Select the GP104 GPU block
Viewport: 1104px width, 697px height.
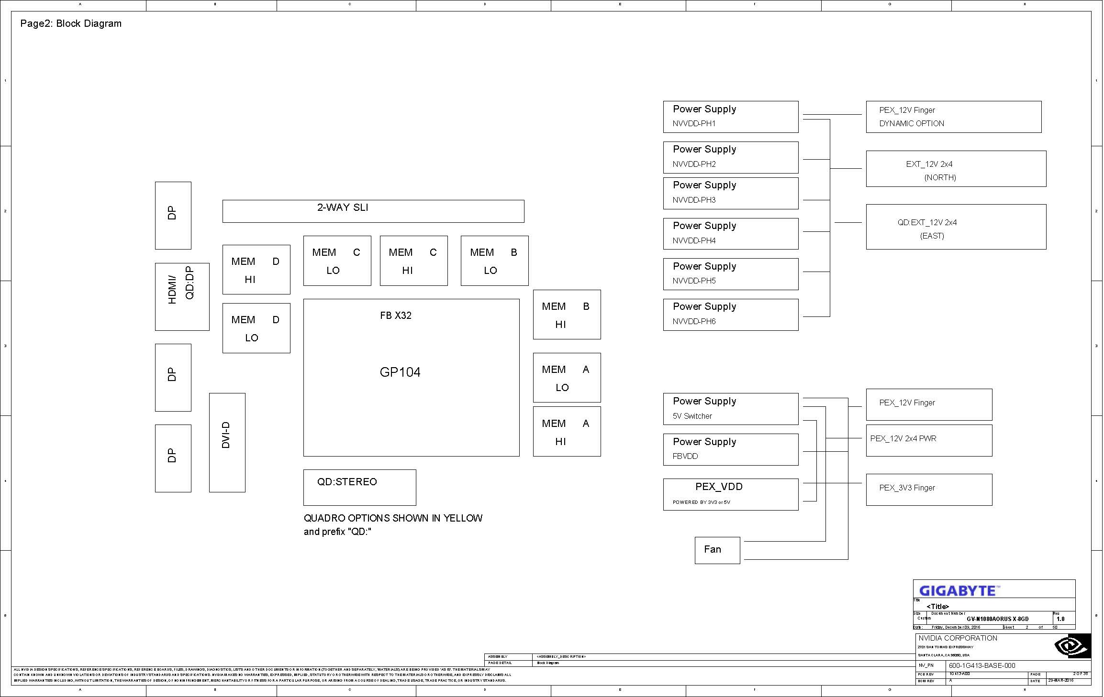coord(411,378)
